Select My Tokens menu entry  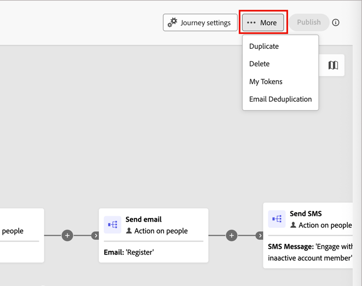coord(280,82)
